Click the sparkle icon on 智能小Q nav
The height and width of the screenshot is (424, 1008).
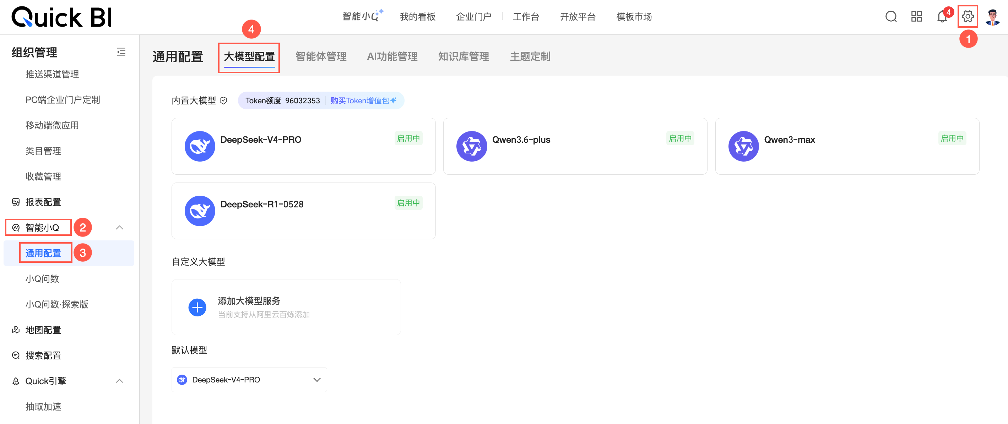380,12
